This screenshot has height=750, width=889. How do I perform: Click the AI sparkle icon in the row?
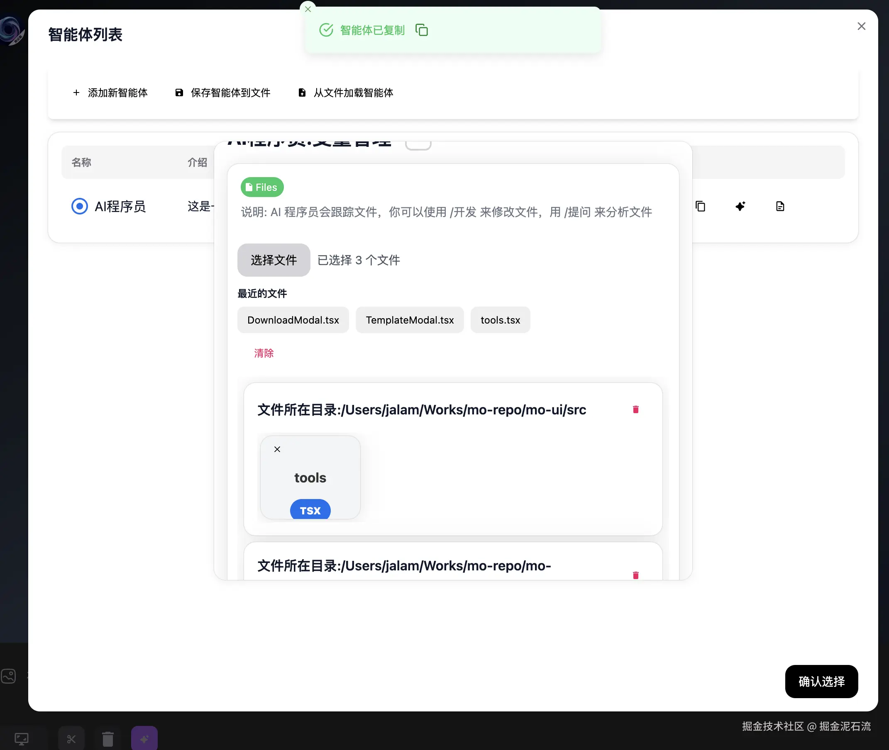coord(740,206)
